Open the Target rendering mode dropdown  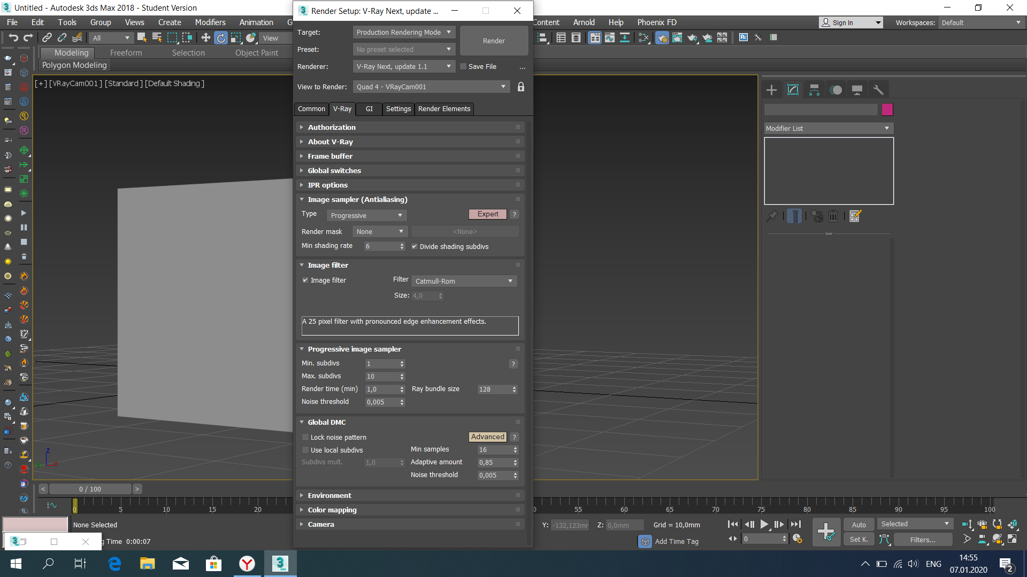pyautogui.click(x=404, y=32)
